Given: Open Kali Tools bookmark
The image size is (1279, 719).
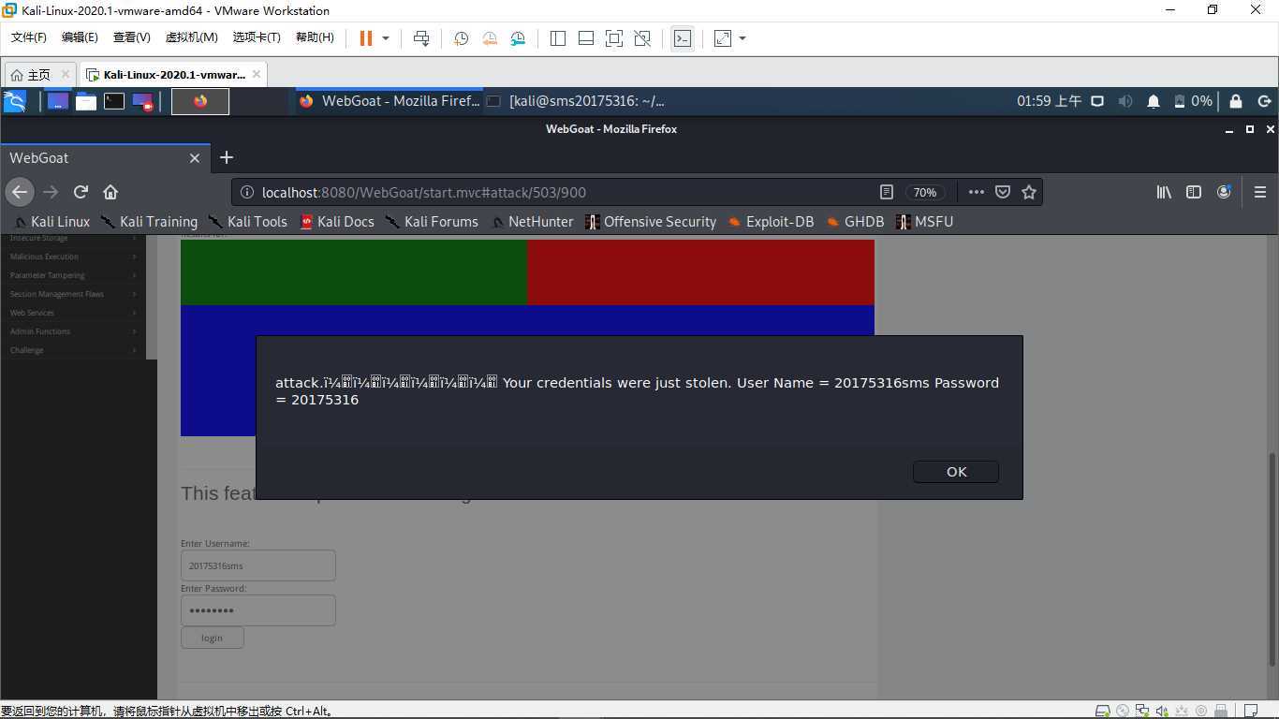Looking at the screenshot, I should tap(248, 222).
